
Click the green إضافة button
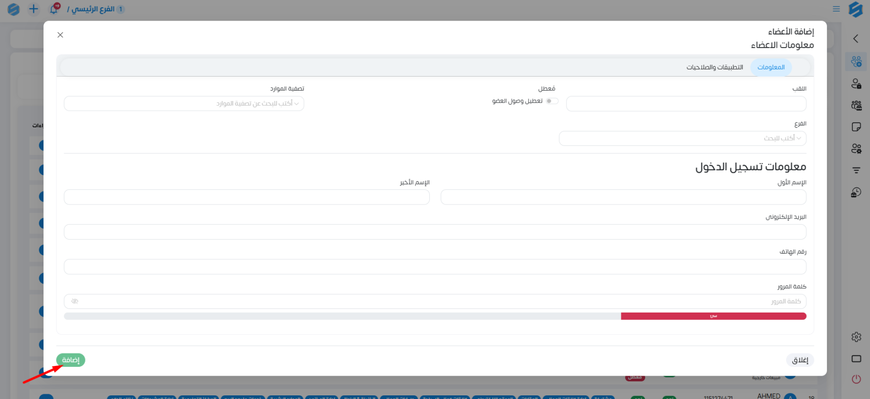(70, 360)
